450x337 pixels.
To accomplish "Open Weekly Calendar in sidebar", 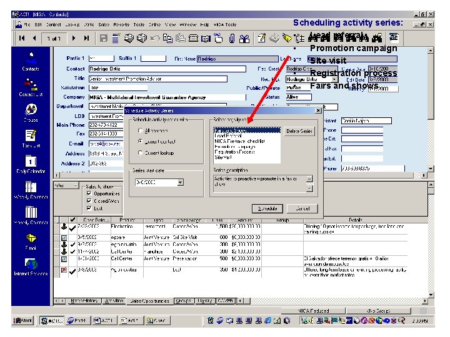I will [x=31, y=190].
